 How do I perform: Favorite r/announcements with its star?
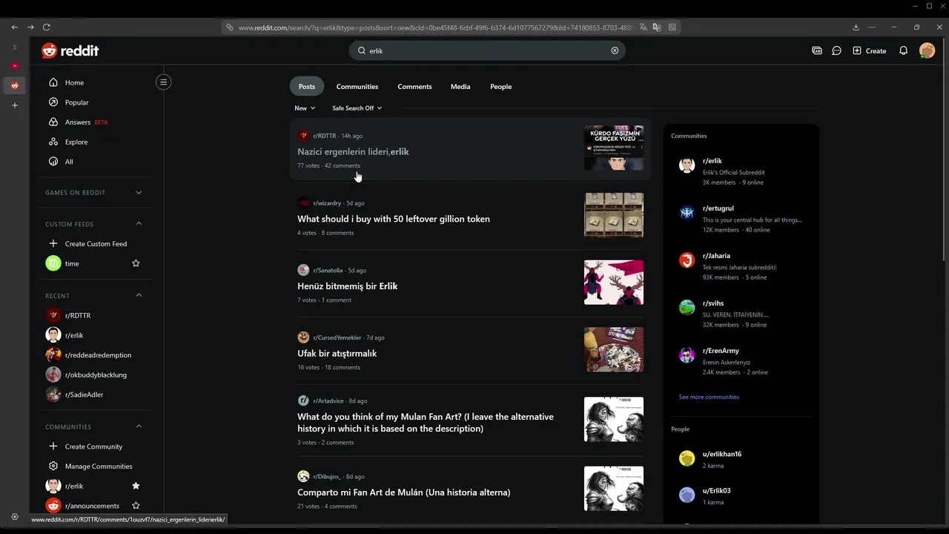(136, 506)
